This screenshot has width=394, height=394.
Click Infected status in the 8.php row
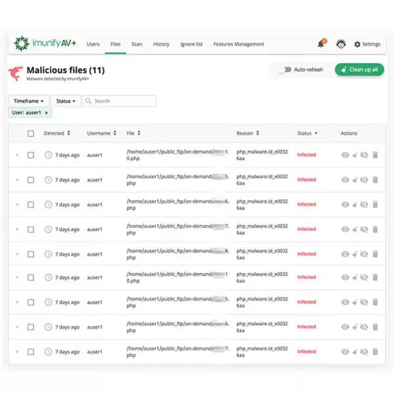point(307,253)
